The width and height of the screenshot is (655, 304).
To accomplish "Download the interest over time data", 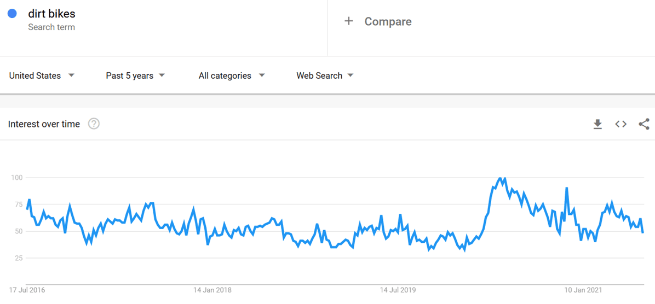I will click(x=597, y=124).
